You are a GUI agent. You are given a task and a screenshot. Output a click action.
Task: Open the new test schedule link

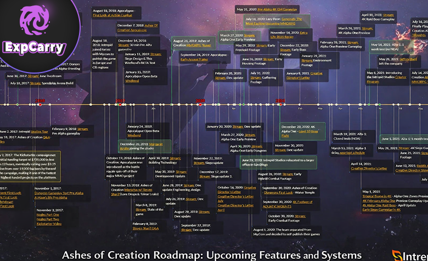point(352,153)
